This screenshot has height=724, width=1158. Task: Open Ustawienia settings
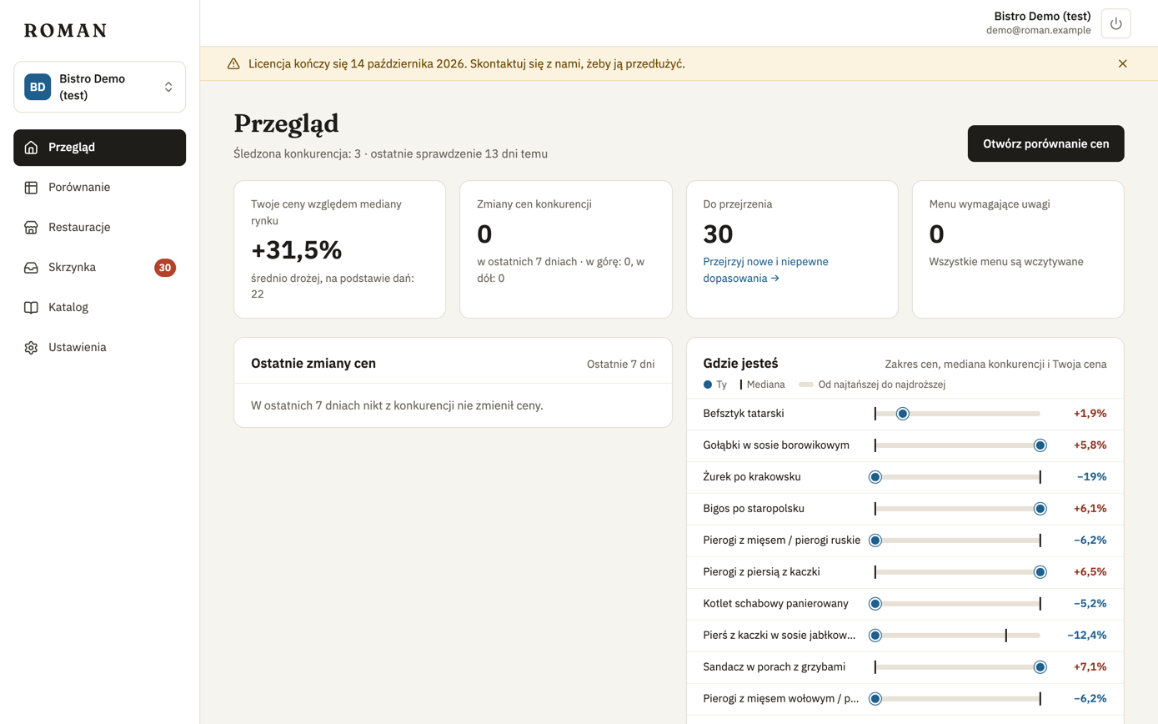99,348
